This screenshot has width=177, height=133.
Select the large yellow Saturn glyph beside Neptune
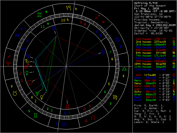(x=27, y=61)
